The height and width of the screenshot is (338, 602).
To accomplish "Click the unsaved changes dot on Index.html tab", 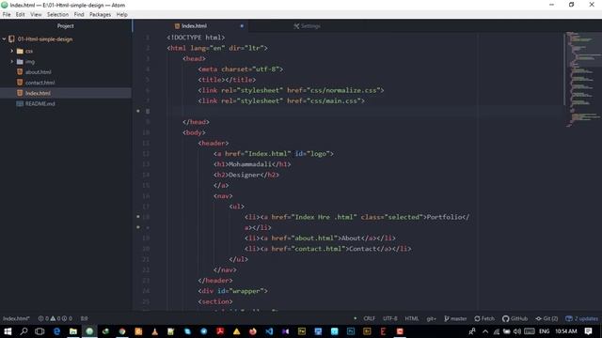I will [x=242, y=26].
